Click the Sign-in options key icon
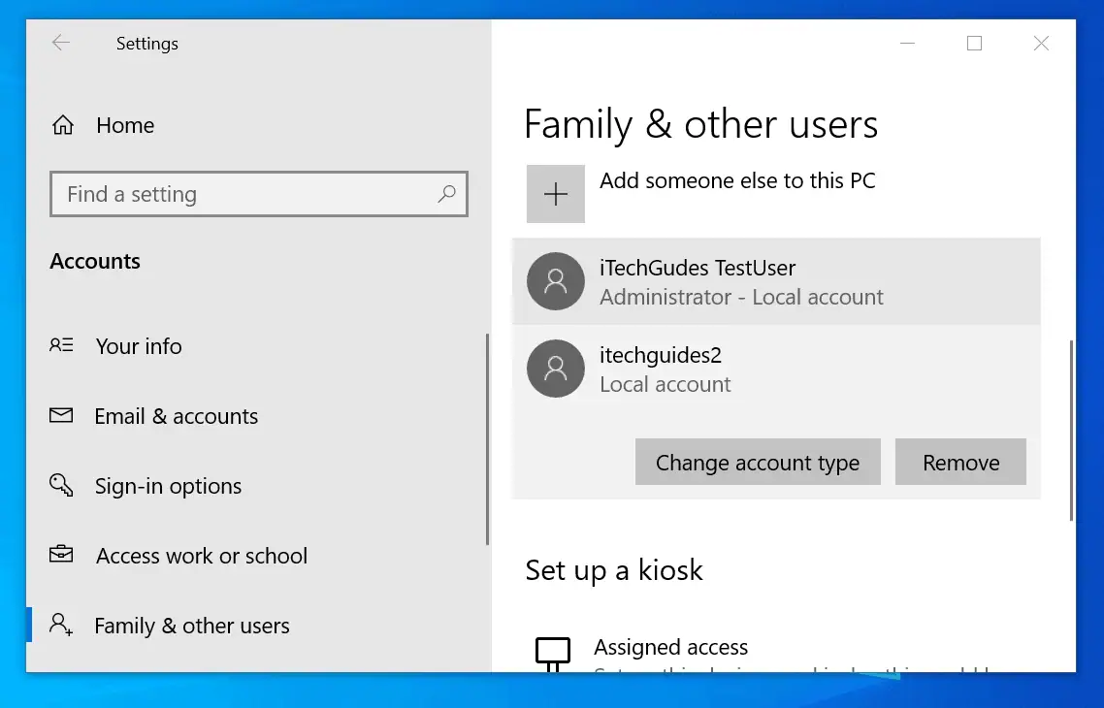 tap(61, 486)
